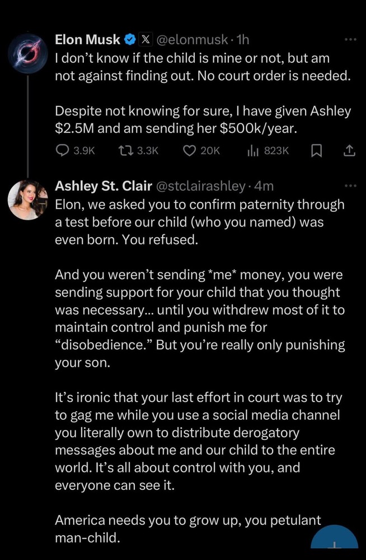Click the X affiliation badge
The width and height of the screenshot is (366, 560).
point(144,40)
